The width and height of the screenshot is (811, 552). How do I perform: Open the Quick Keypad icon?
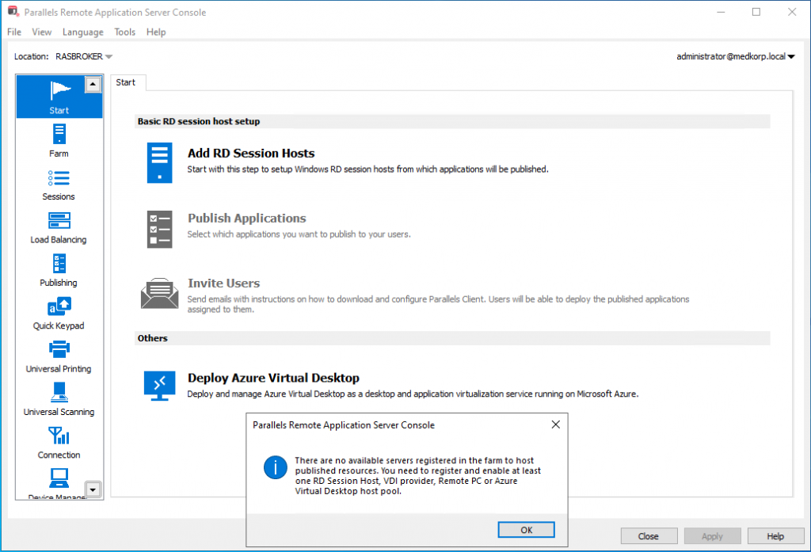(x=59, y=306)
